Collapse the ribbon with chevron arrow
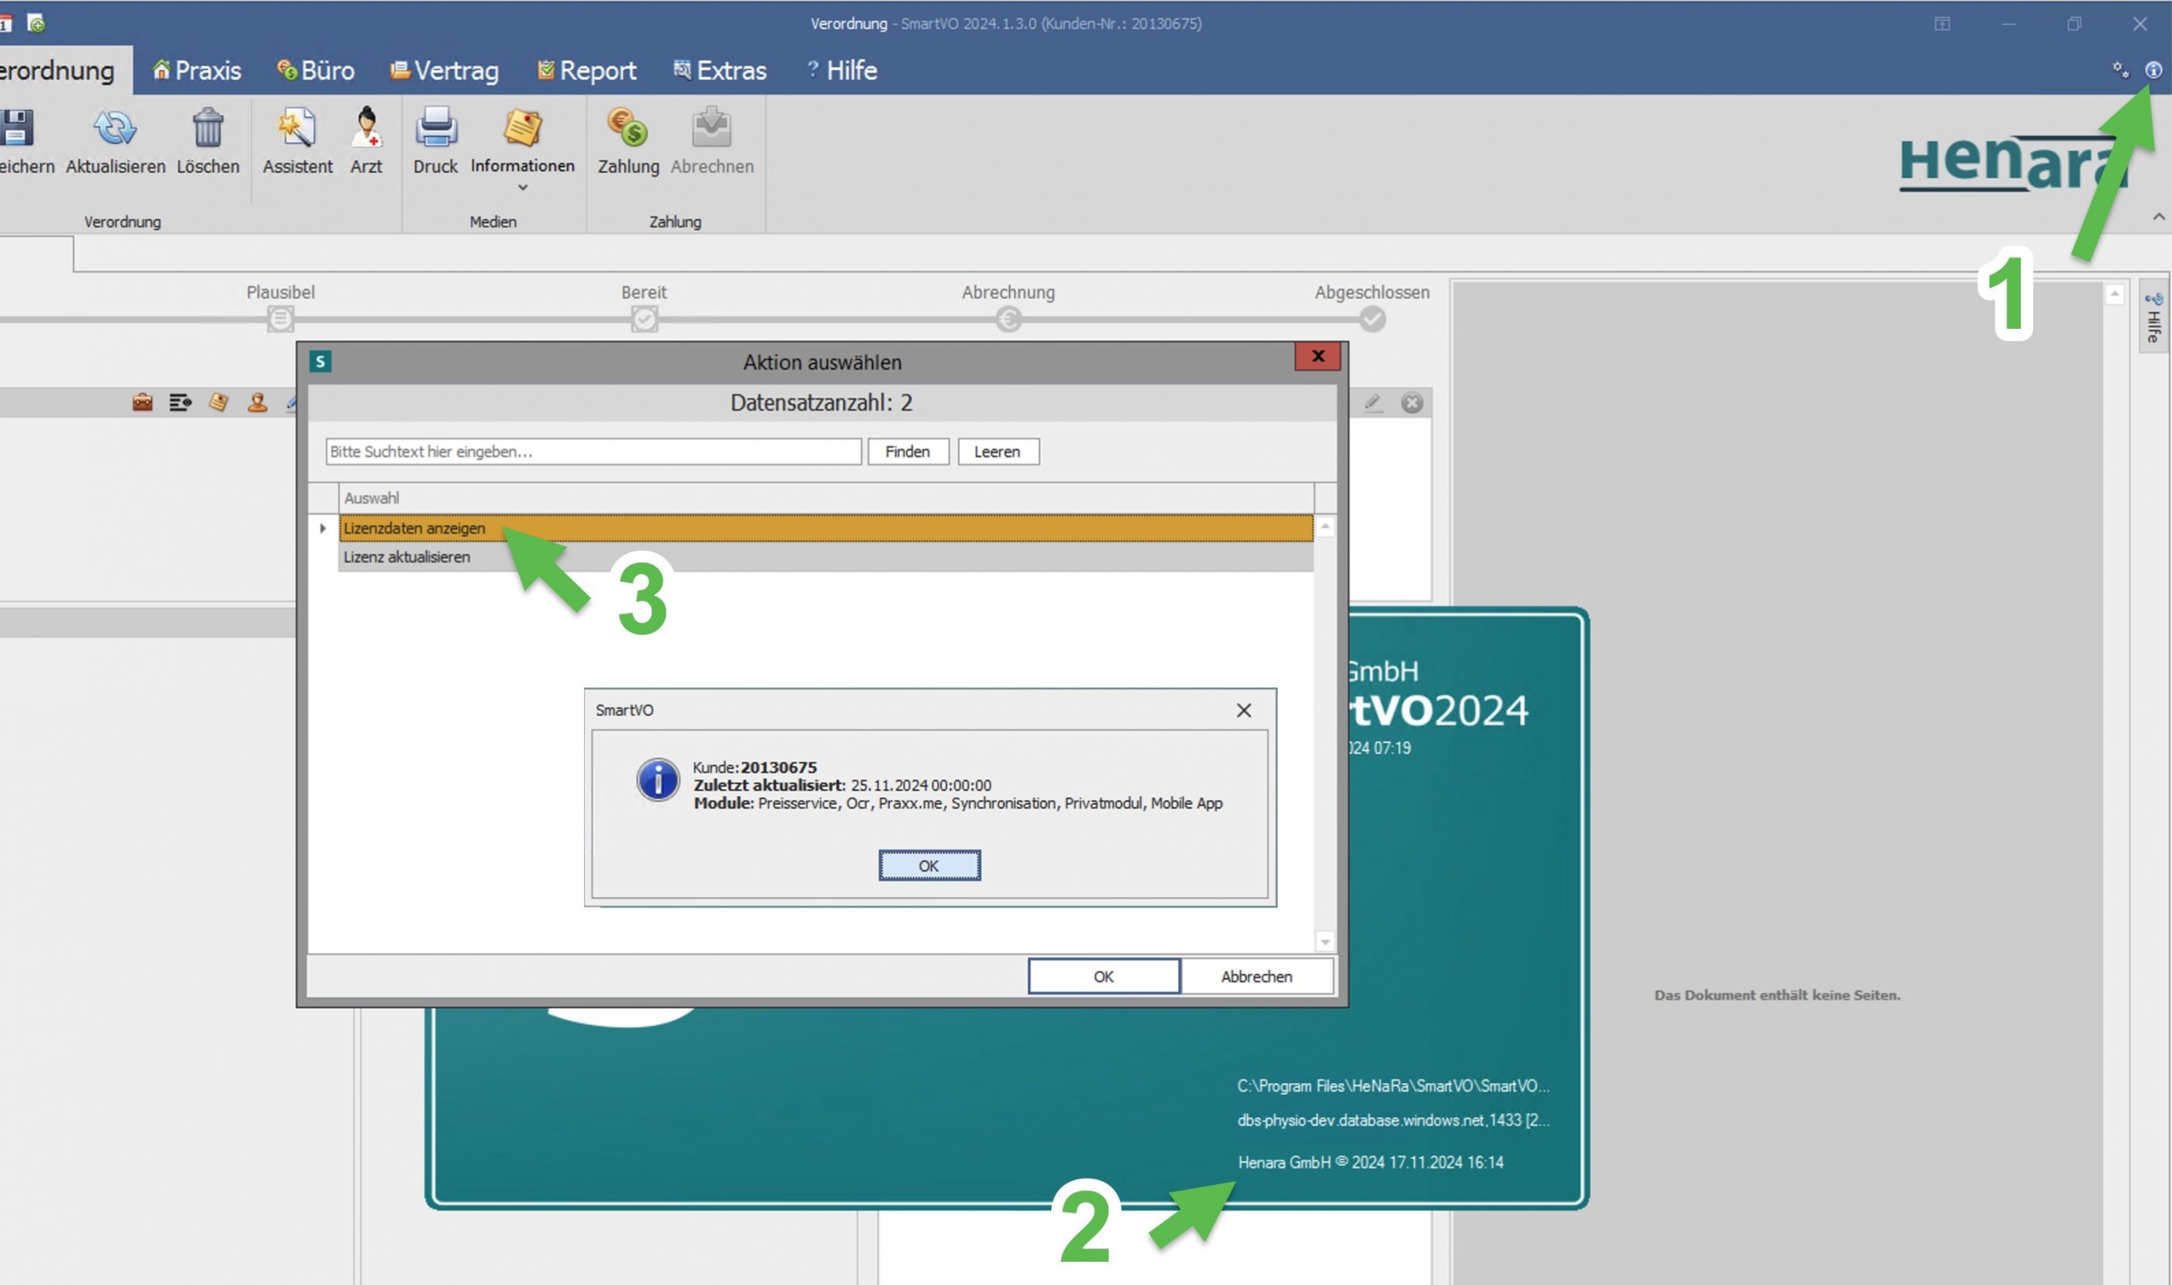This screenshot has width=2172, height=1285. (x=2158, y=217)
